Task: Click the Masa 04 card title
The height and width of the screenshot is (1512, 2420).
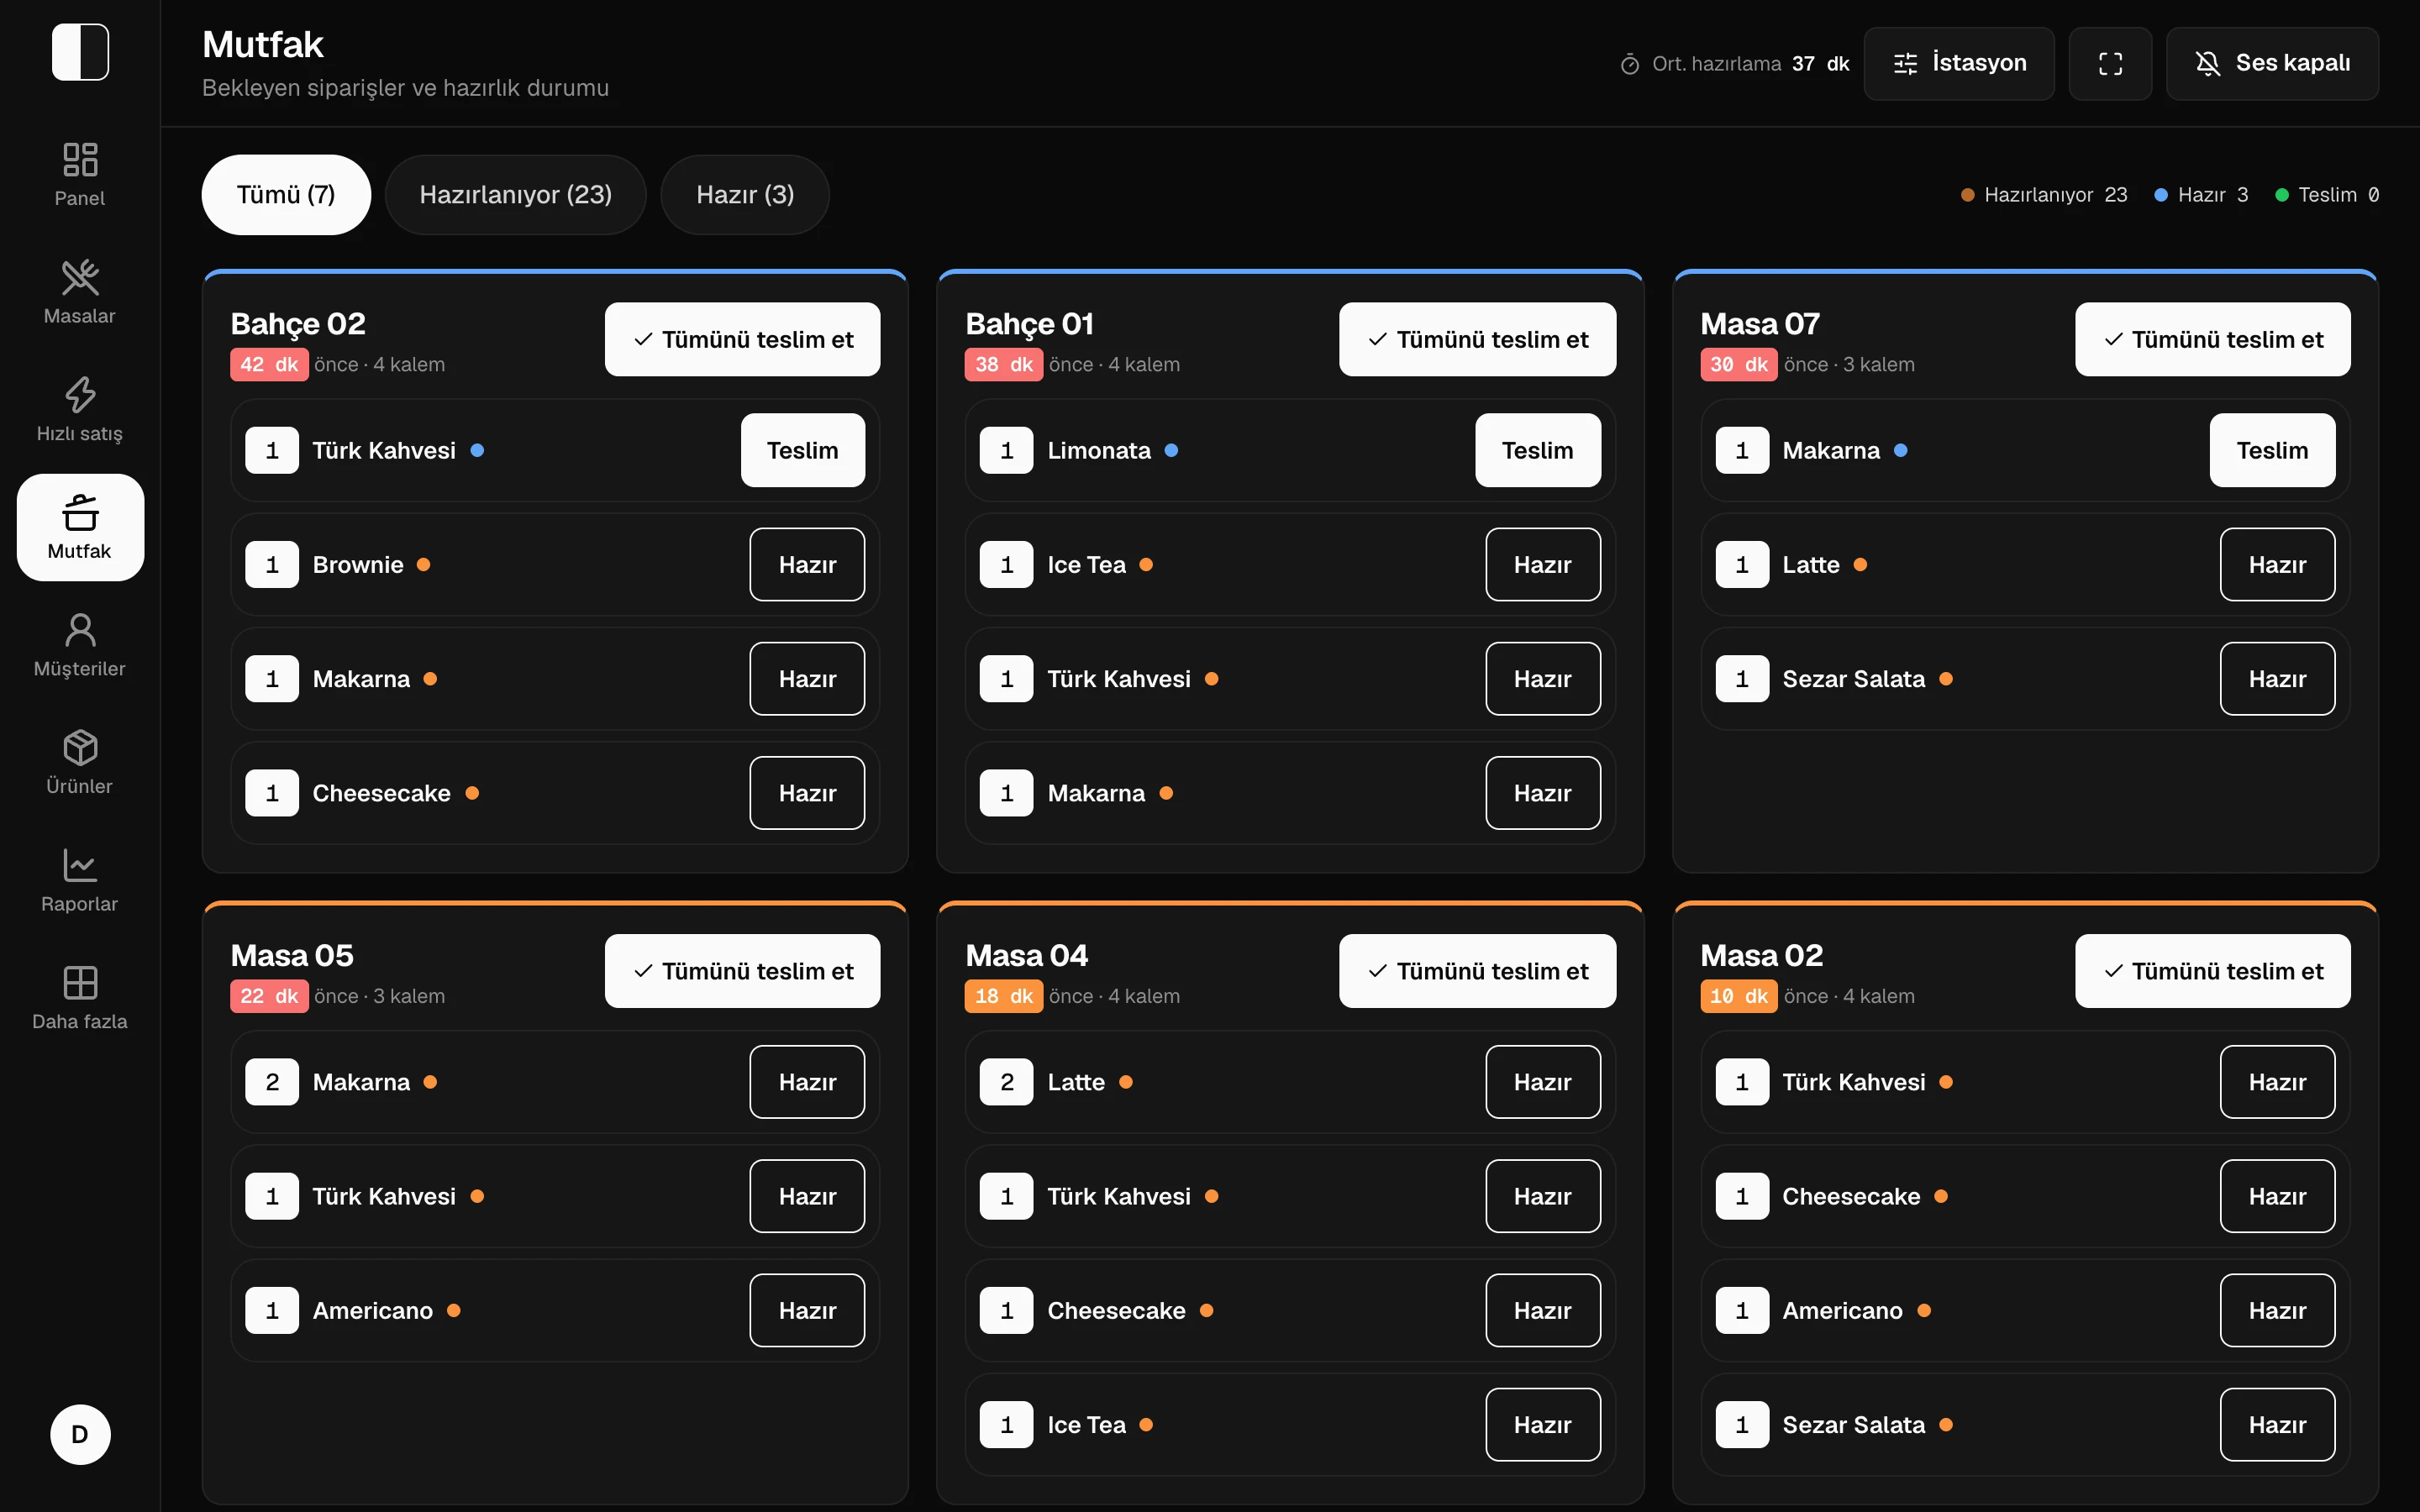Action: click(1026, 955)
